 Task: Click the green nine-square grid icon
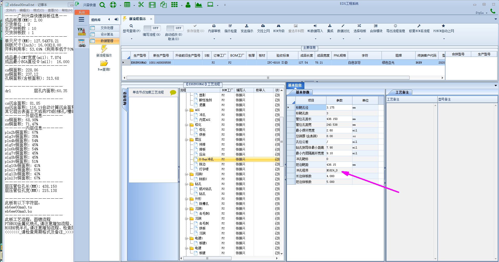(174, 5)
